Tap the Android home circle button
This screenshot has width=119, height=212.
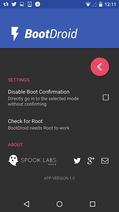(59, 204)
